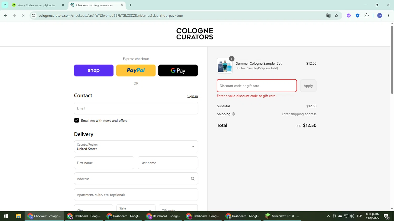Screen dimensions: 394x221
Task: Open the State dropdown
Action: pyautogui.click(x=136, y=208)
